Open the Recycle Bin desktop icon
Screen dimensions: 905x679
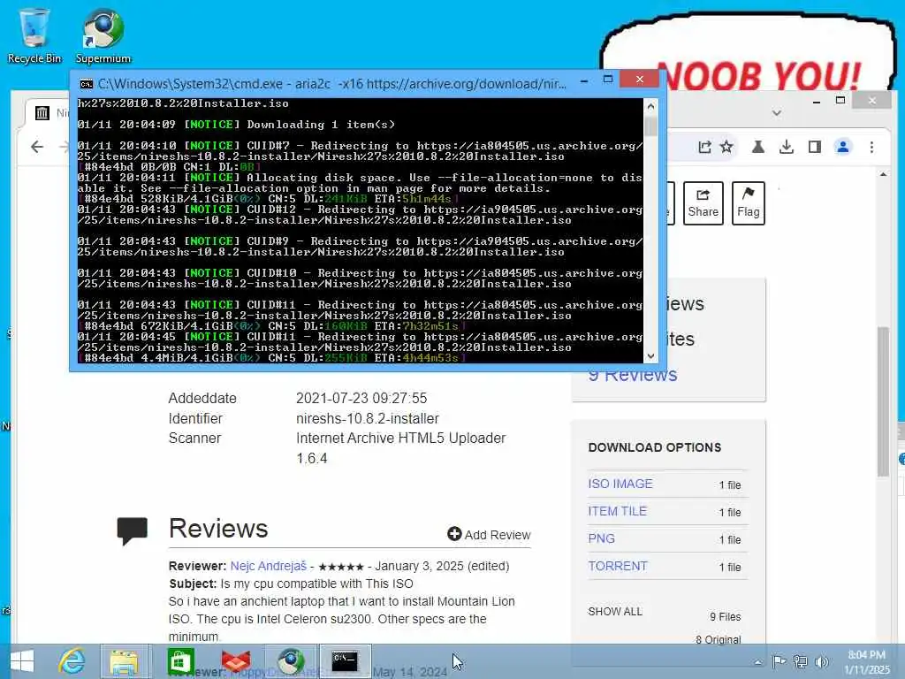tap(34, 35)
